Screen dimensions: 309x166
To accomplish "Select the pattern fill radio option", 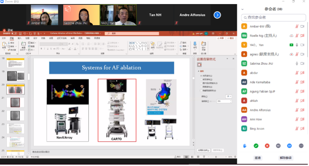I will (201, 87).
